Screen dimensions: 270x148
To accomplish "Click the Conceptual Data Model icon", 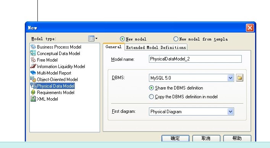I will click(33, 53).
